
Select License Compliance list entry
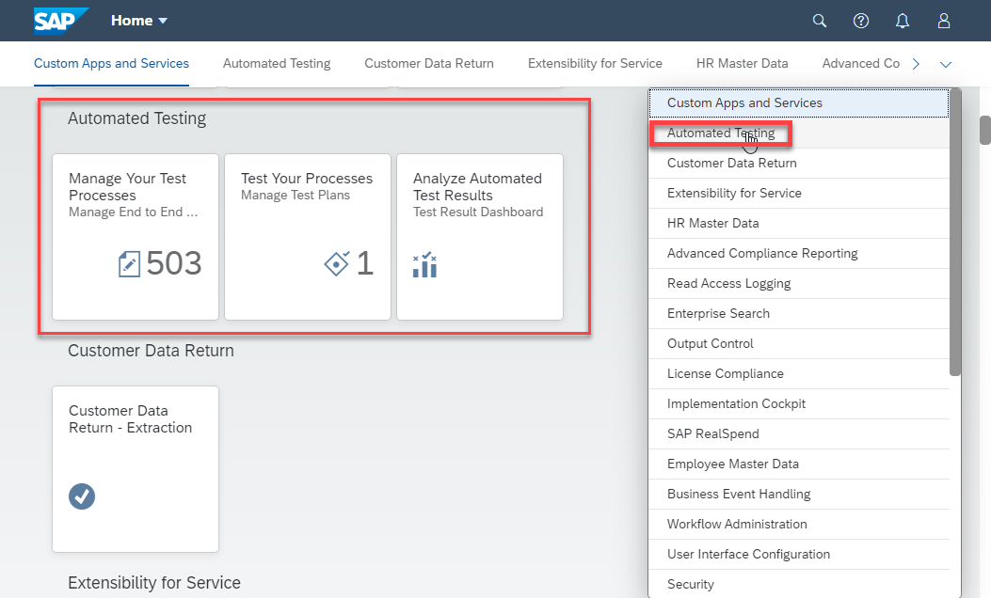point(799,374)
